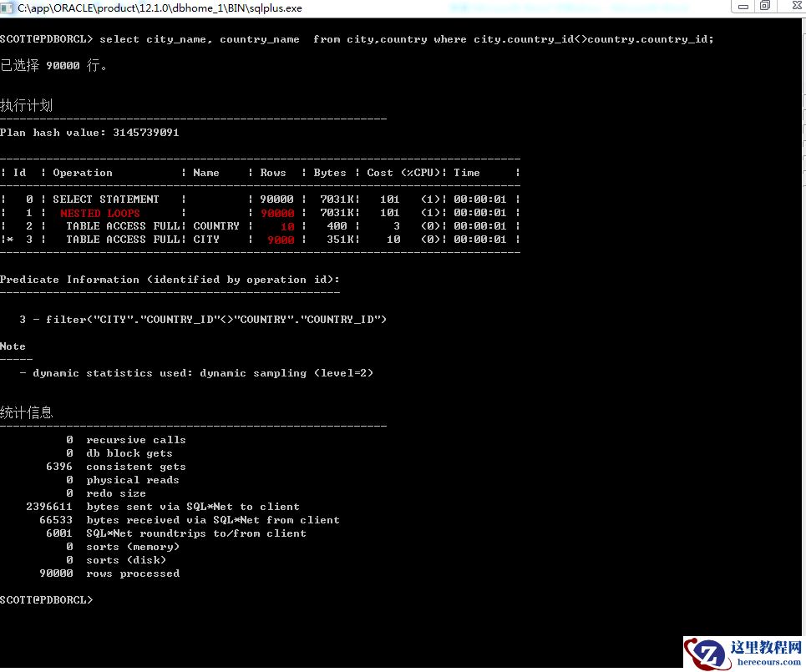Click the red "90000" rows value
Screen dimensions: 806x672
(x=277, y=213)
